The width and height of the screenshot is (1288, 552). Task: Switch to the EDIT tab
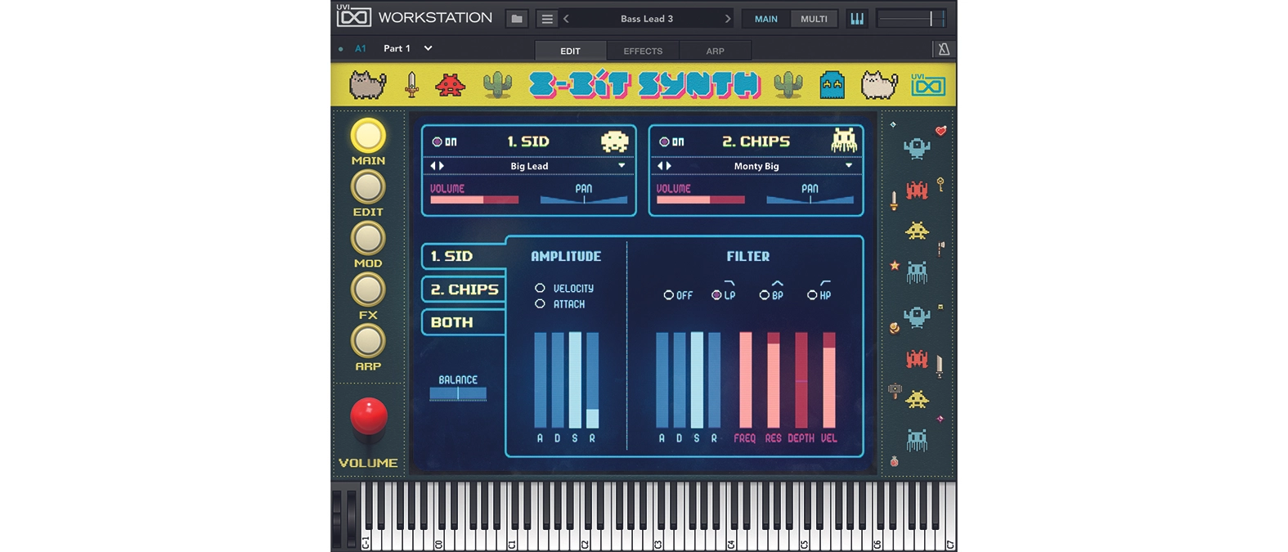(x=570, y=51)
